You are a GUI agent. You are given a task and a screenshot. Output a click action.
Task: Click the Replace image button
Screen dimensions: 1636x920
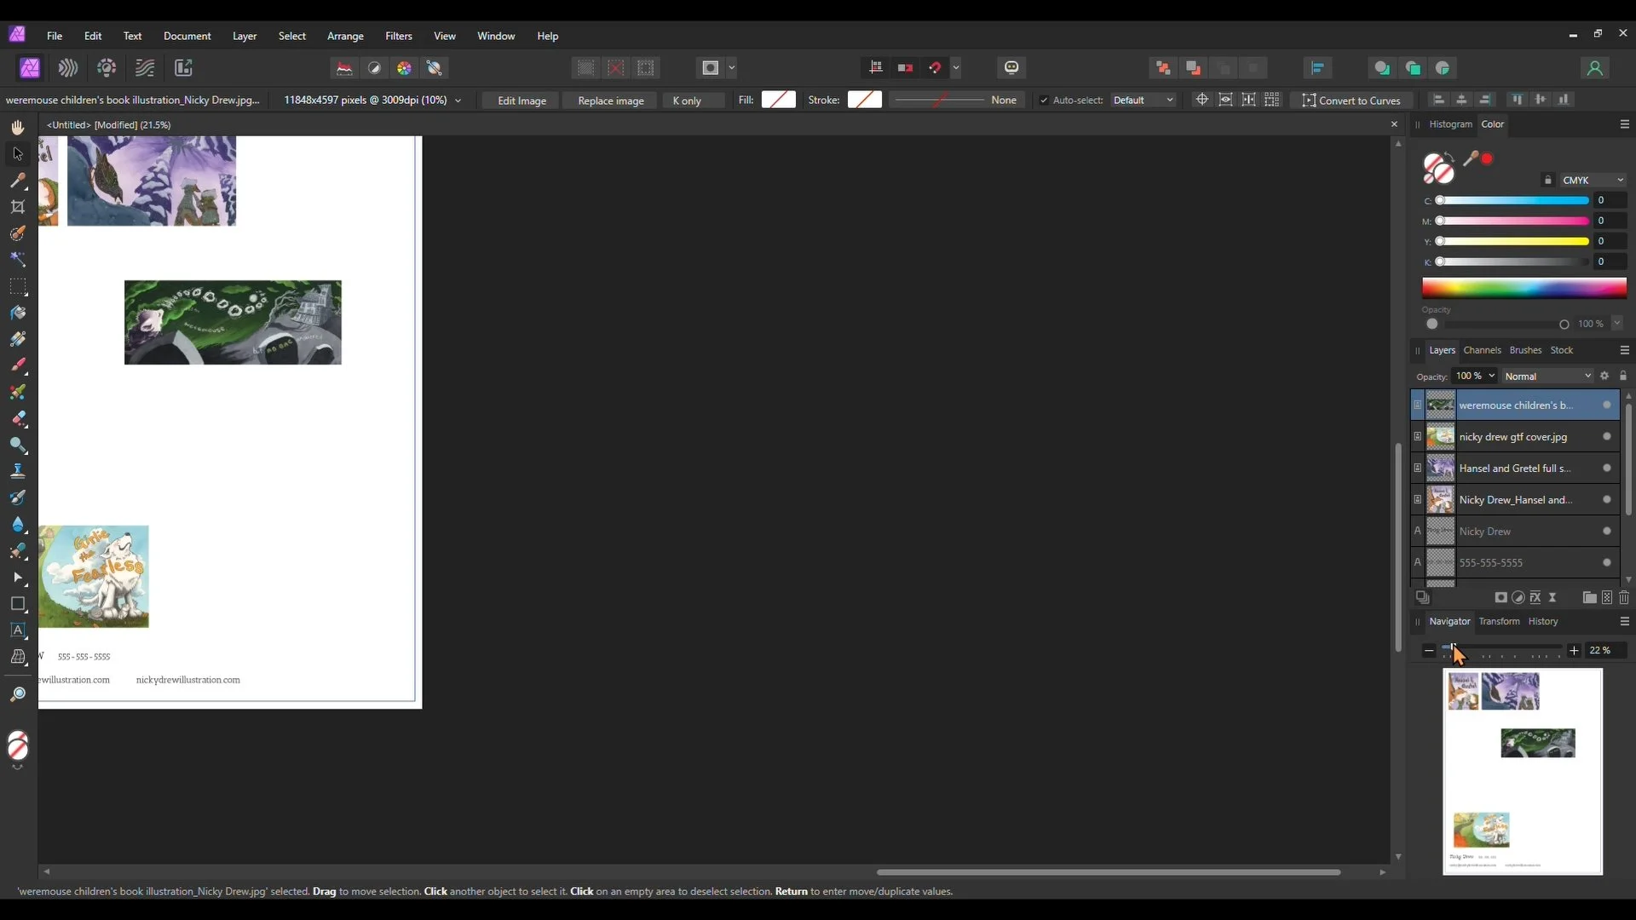click(x=610, y=101)
